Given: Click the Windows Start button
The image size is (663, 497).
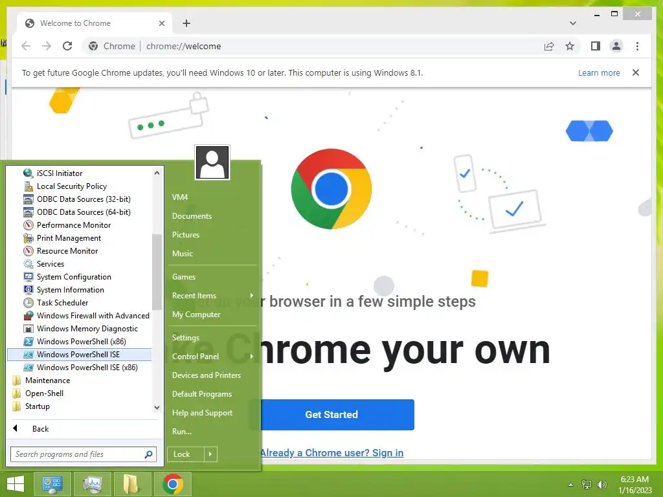Looking at the screenshot, I should 16,484.
